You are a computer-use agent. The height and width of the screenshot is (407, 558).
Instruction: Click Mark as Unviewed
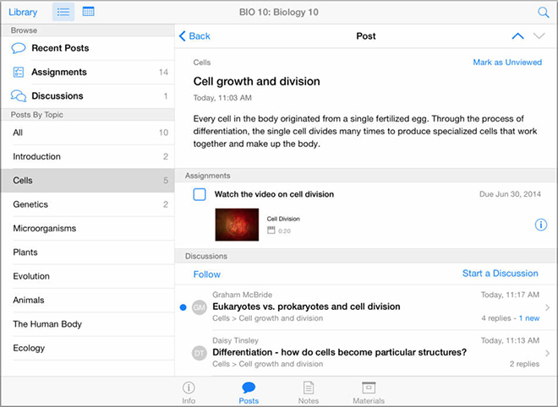[x=507, y=62]
